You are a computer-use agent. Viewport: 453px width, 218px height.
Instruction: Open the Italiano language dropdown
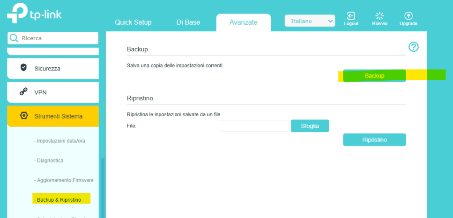coord(310,21)
